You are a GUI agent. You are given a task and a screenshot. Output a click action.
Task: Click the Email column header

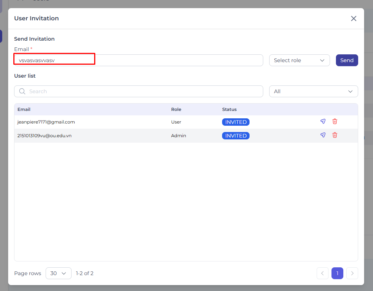coord(24,109)
